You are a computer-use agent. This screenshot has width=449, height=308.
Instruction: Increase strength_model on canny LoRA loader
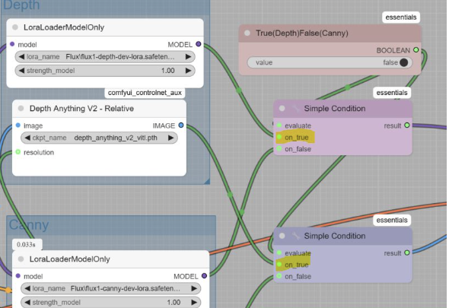coord(194,302)
